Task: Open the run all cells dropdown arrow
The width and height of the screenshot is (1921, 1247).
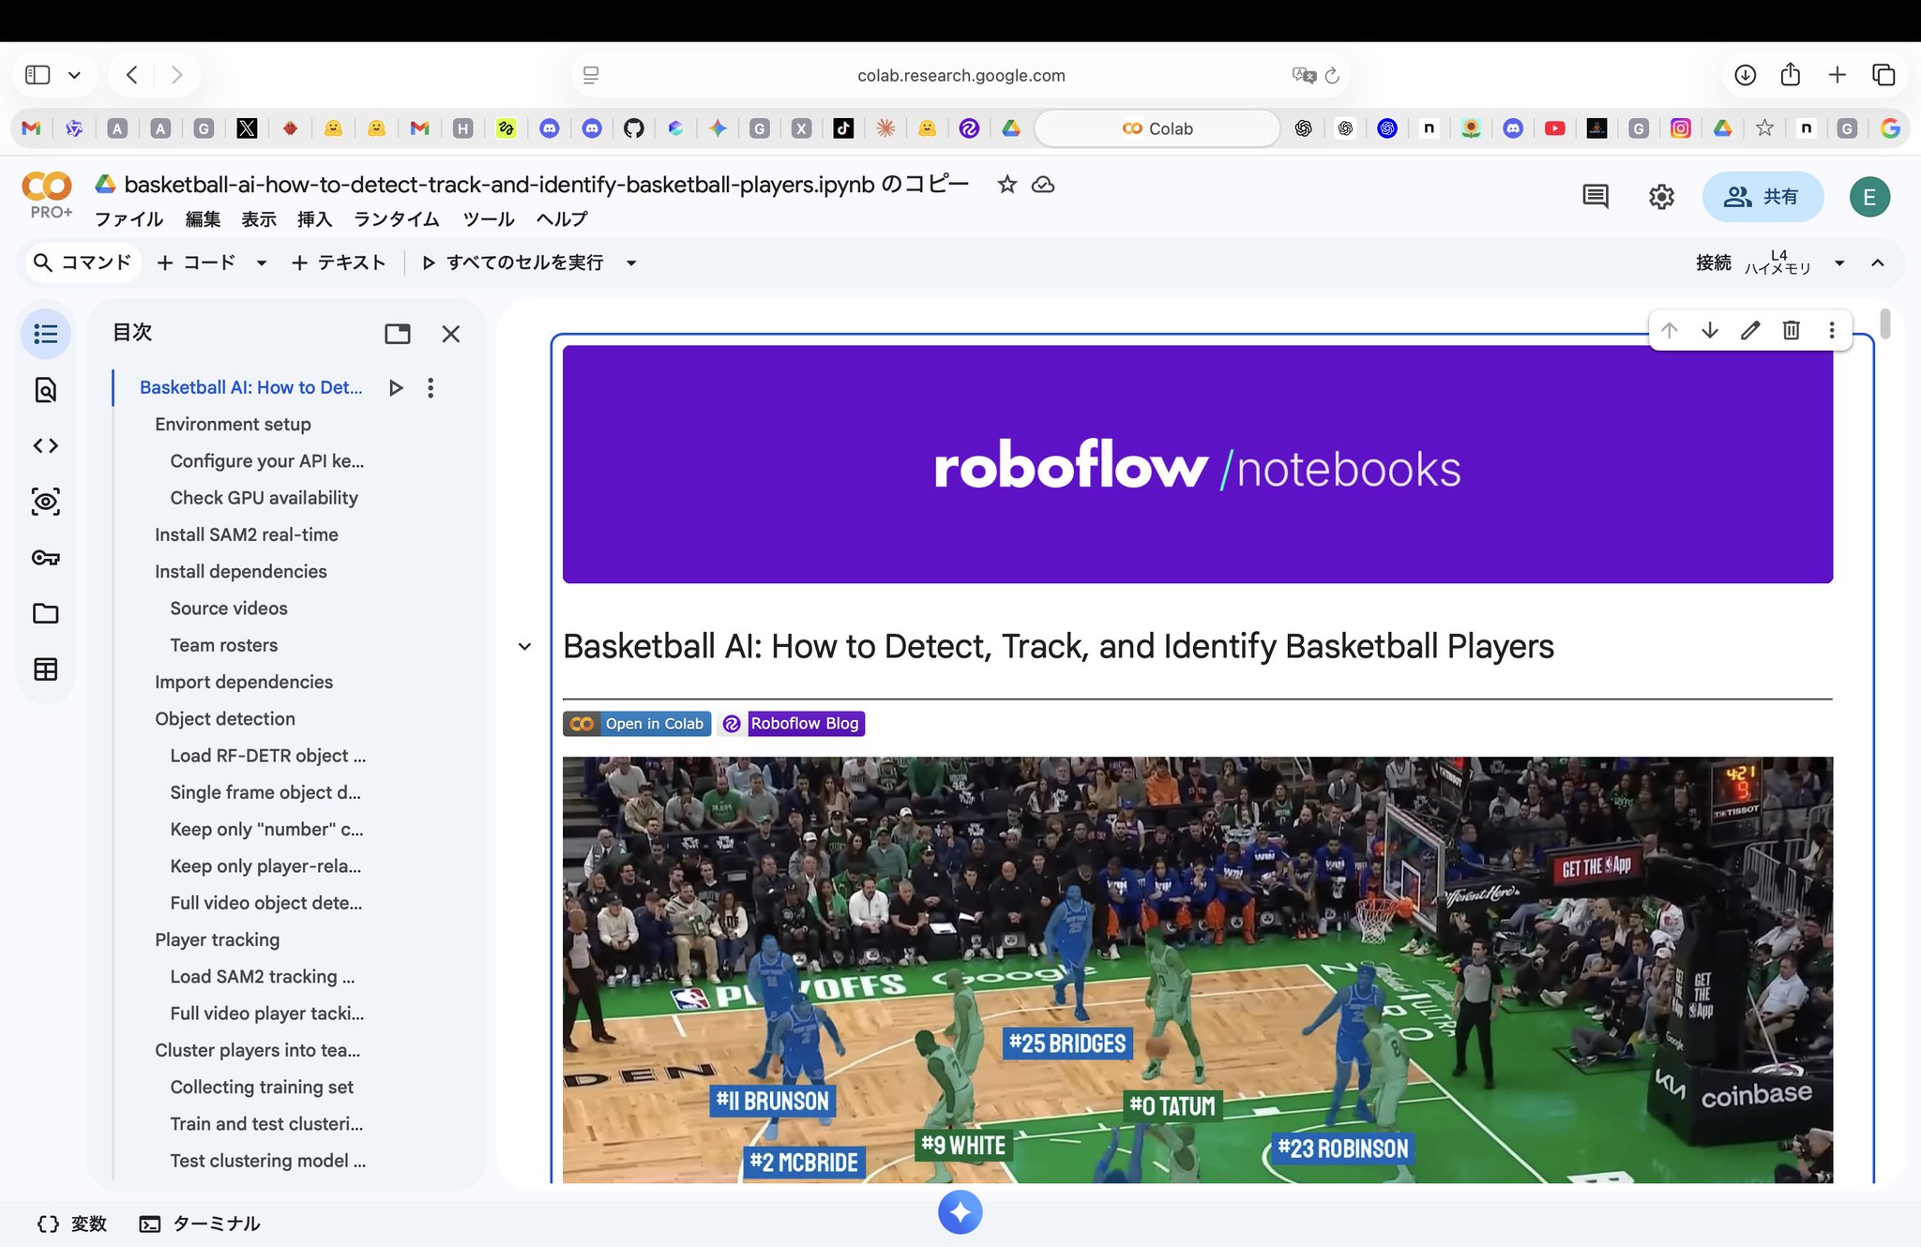Action: [631, 263]
